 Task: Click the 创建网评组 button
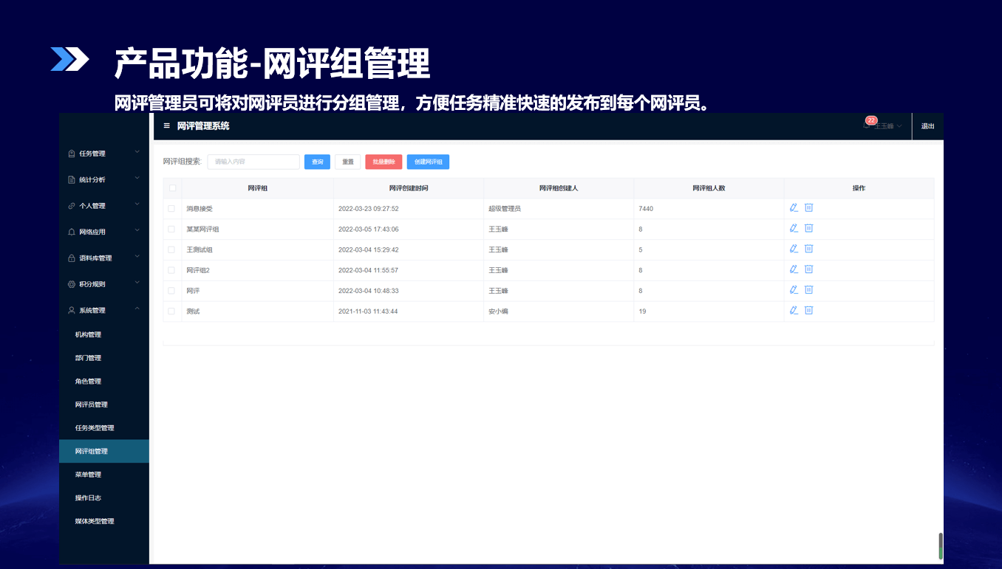(x=428, y=162)
